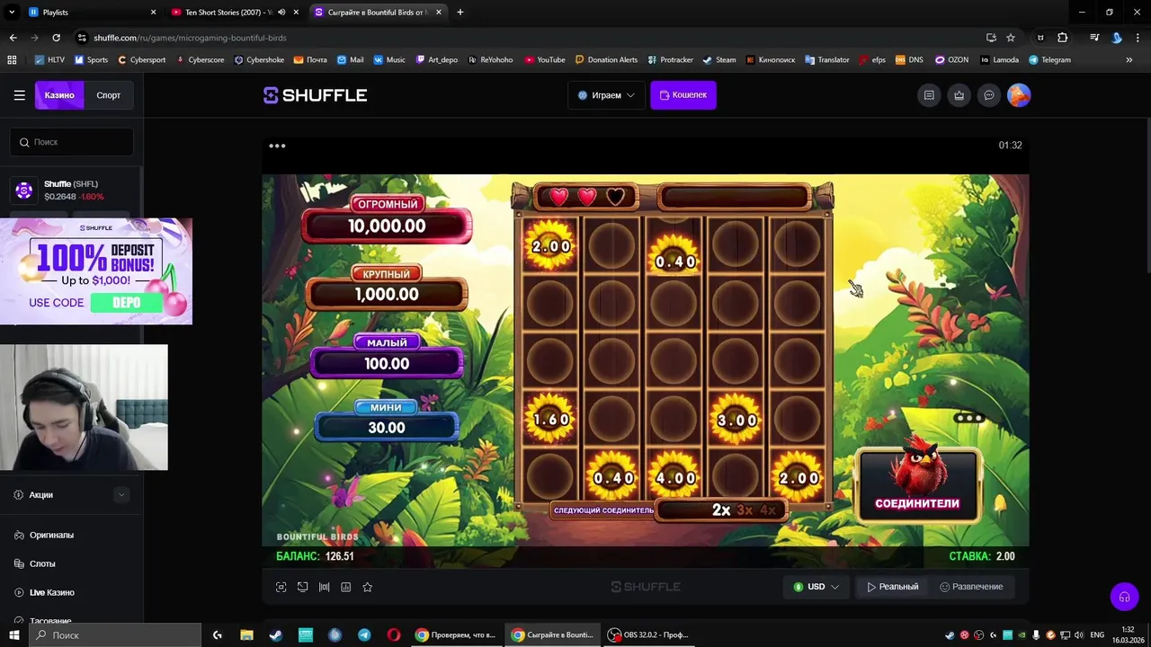The image size is (1151, 647).
Task: Open the user avatar profile menu
Action: coord(1019,95)
